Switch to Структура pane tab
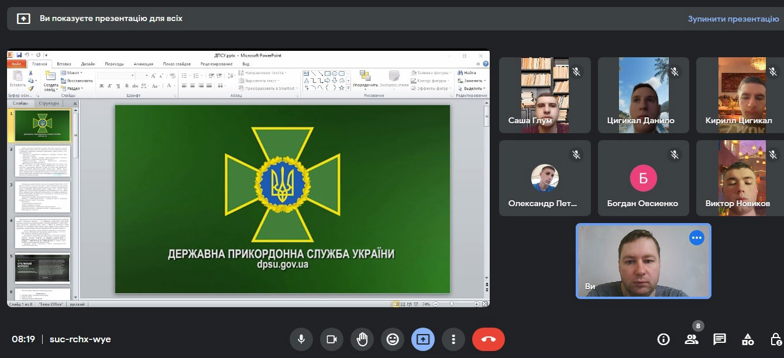The image size is (784, 358). click(49, 103)
